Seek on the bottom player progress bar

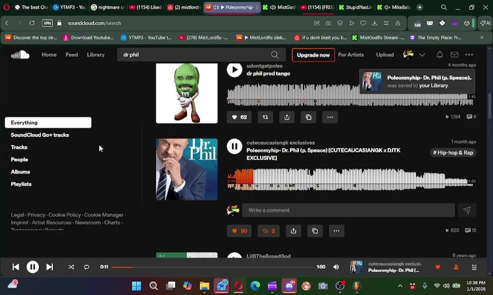[212, 267]
